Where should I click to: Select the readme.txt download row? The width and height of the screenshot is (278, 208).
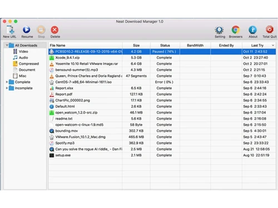pos(162,119)
